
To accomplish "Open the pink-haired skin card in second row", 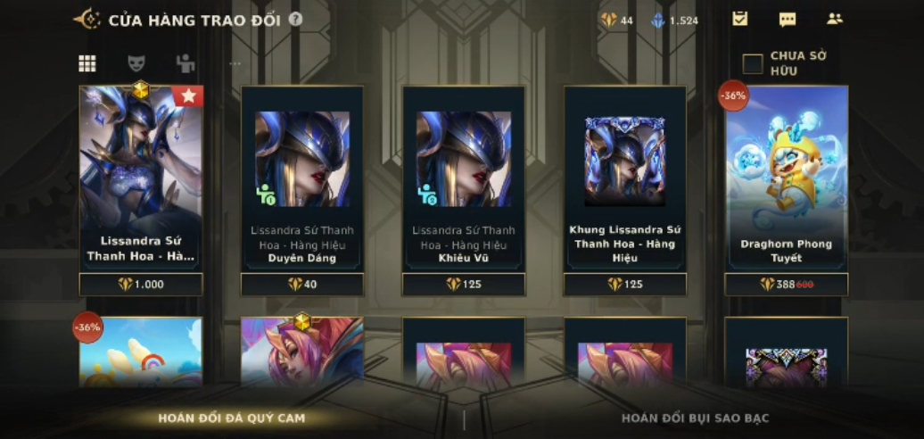I will click(x=302, y=352).
